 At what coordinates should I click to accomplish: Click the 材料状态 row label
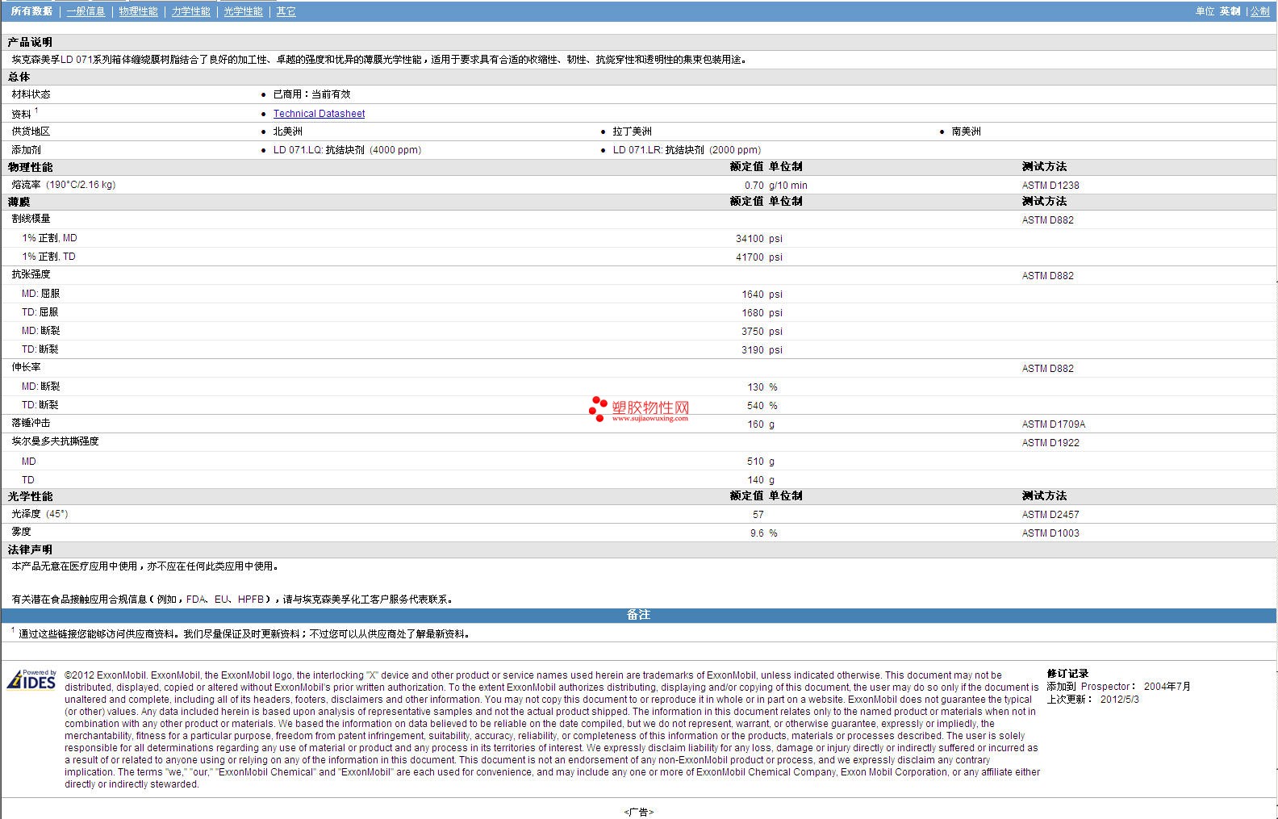31,94
